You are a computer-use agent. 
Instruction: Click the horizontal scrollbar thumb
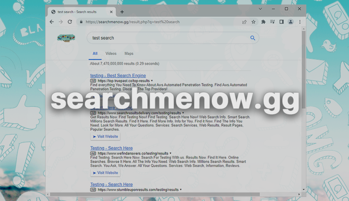[x=155, y=194]
